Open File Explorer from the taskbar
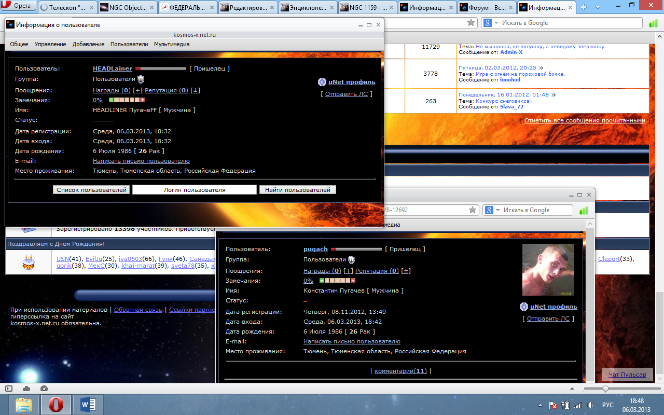 click(24, 405)
